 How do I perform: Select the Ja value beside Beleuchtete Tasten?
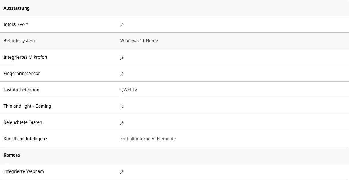[x=122, y=122]
